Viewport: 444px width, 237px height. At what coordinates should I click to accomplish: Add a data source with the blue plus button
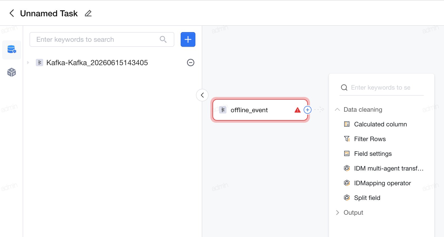click(188, 39)
